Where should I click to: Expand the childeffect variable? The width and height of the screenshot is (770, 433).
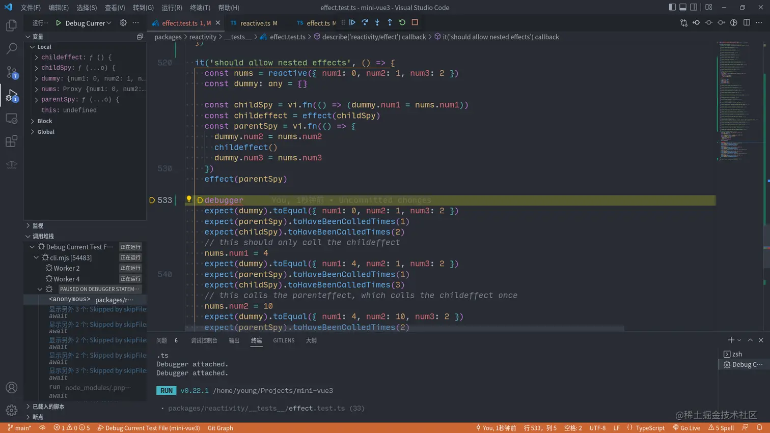pos(36,57)
